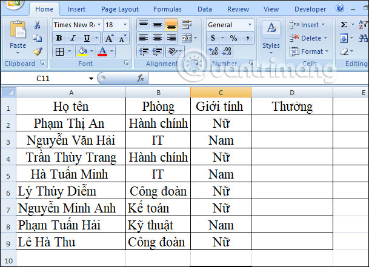
Task: Open Excel Help question mark
Action: (340, 8)
